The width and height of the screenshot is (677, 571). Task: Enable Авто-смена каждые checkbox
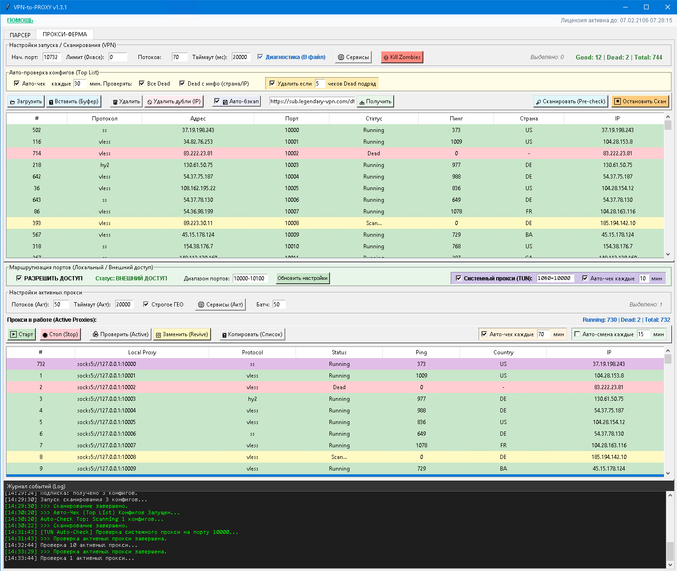(577, 334)
